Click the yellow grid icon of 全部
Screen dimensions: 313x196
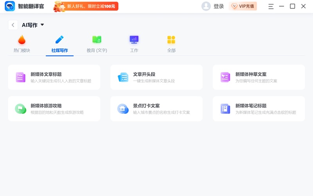(171, 40)
